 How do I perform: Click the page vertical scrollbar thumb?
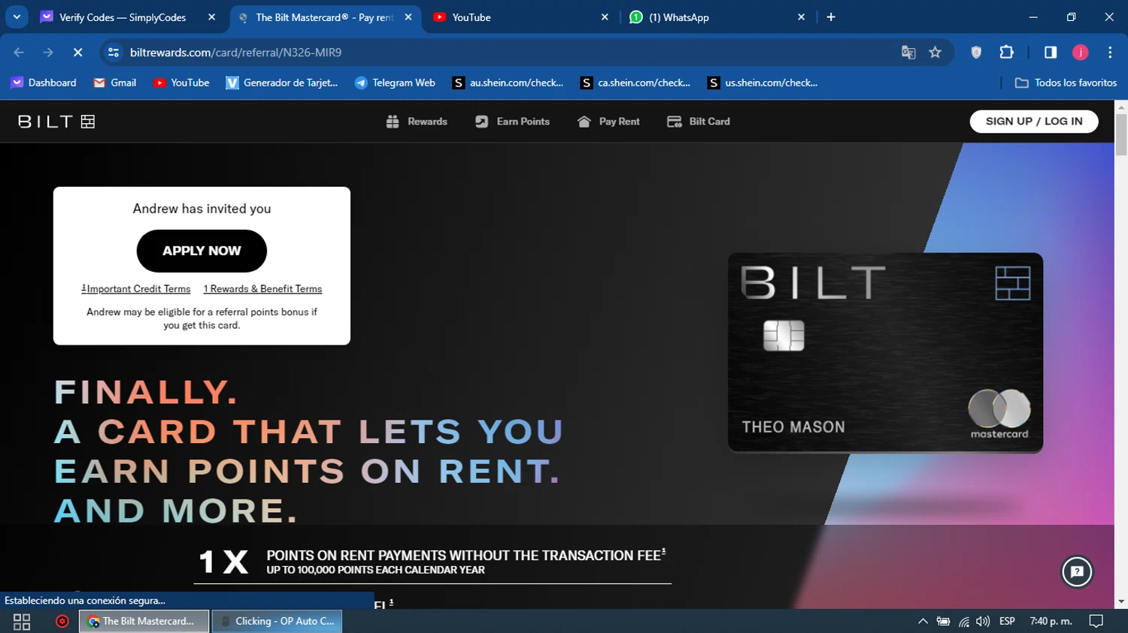(x=1121, y=134)
